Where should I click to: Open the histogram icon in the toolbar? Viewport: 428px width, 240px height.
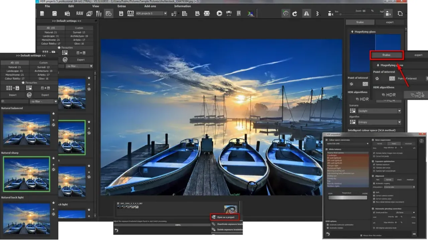click(x=251, y=14)
